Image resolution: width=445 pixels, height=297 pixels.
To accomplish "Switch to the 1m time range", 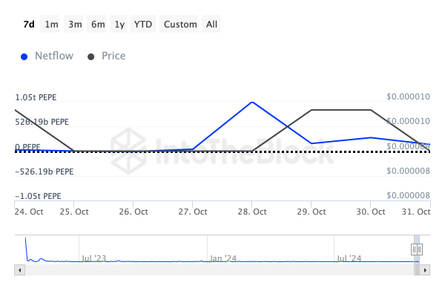I will pyautogui.click(x=51, y=25).
